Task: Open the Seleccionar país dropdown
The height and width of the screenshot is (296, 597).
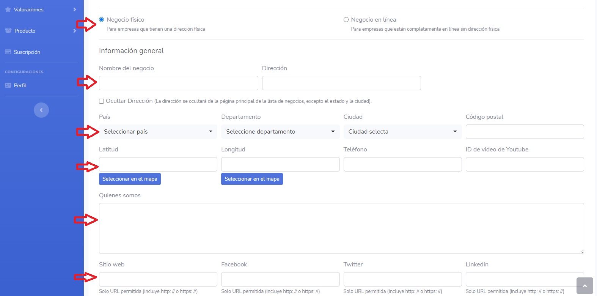Action: click(x=158, y=132)
